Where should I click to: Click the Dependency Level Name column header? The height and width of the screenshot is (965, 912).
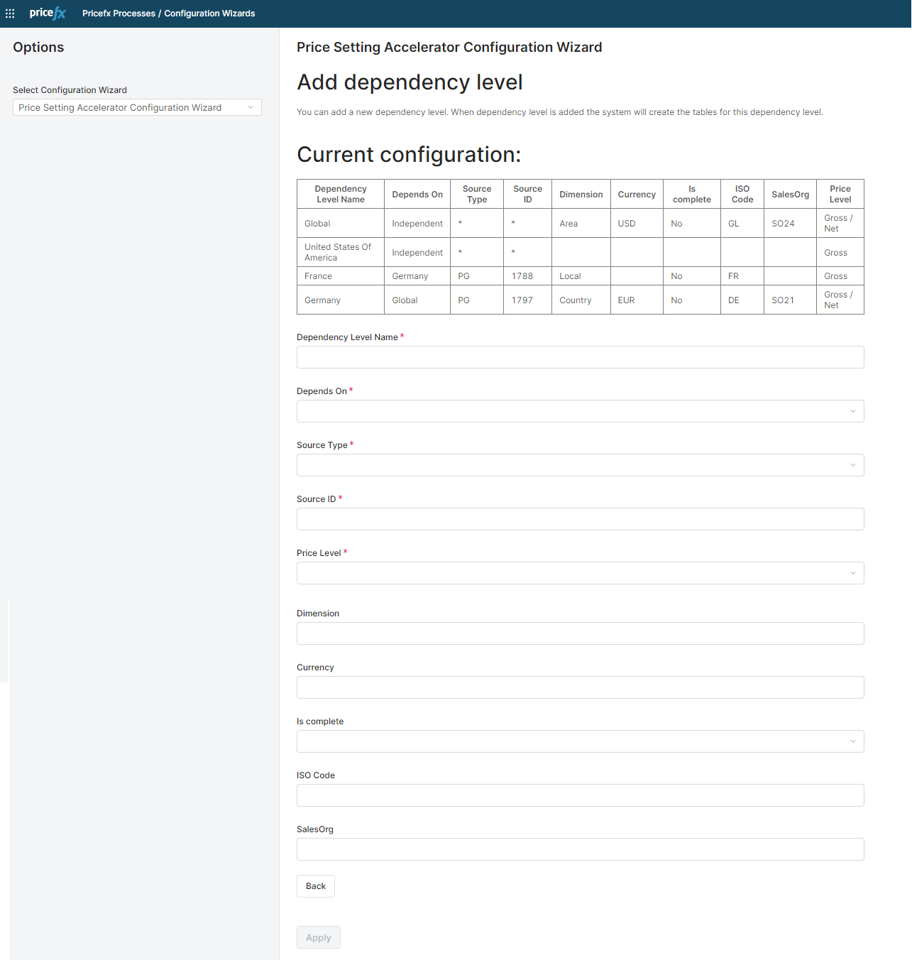pyautogui.click(x=341, y=194)
